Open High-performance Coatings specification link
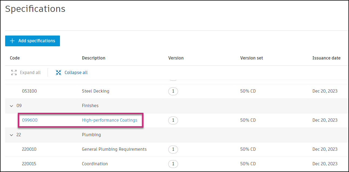Viewport: 349px width, 172px height. 109,120
